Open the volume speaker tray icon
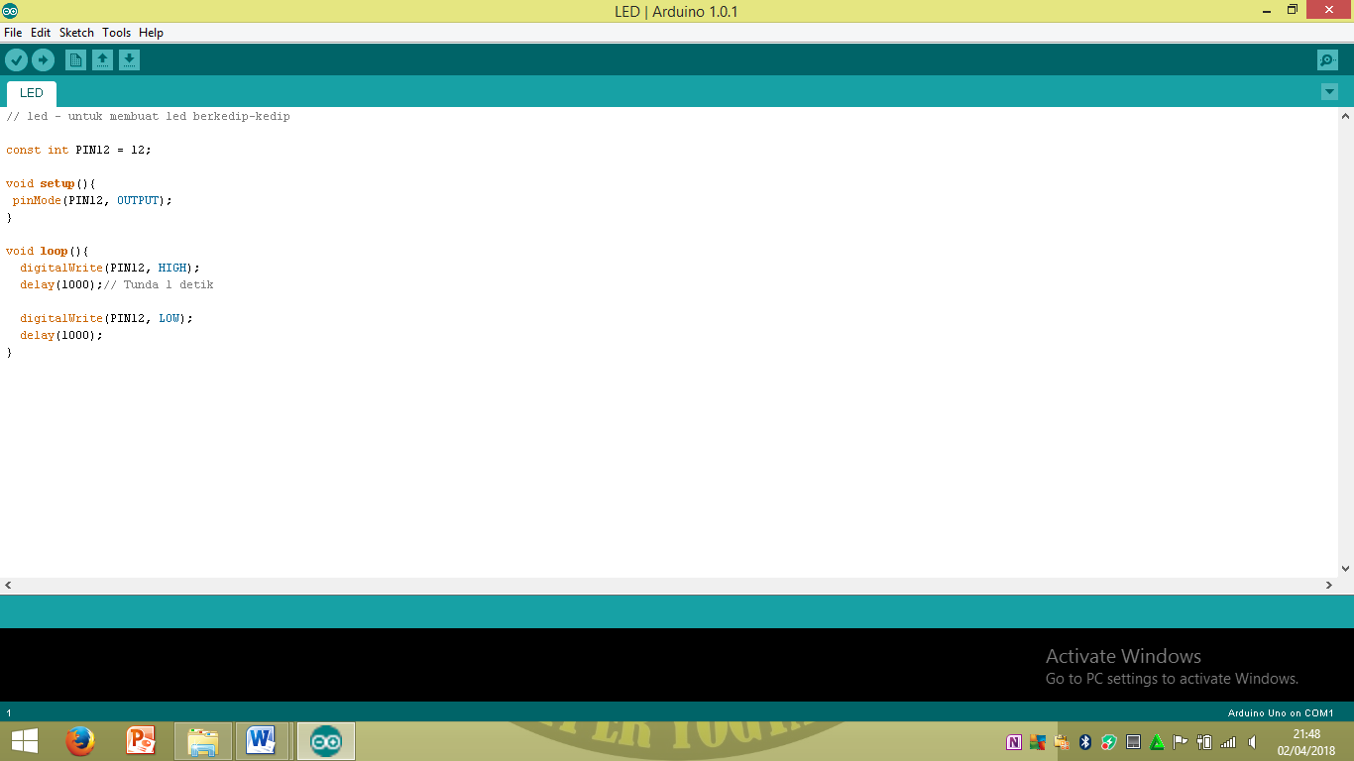 pos(1252,742)
